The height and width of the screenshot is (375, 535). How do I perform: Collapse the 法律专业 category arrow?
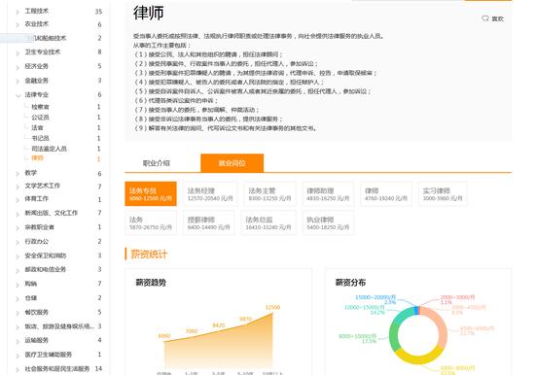18,95
